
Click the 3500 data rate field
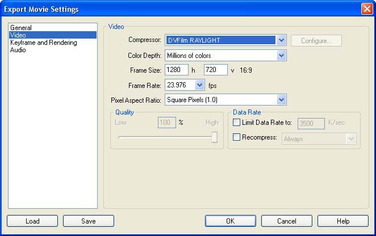[x=311, y=124]
